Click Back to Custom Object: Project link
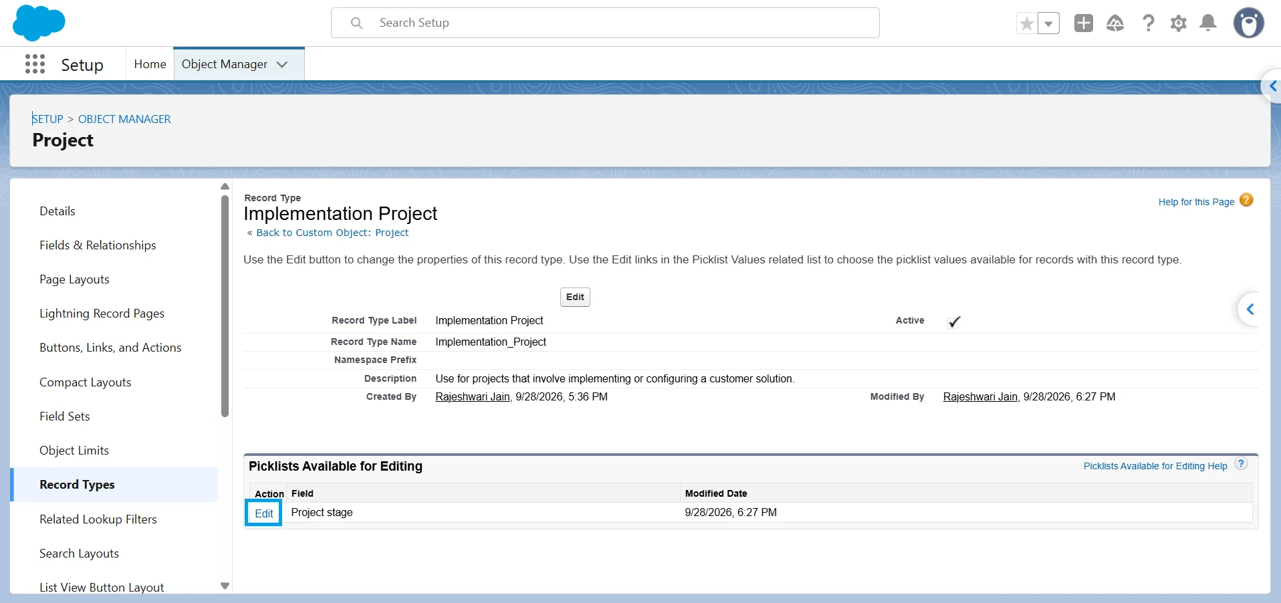This screenshot has height=603, width=1281. (332, 233)
